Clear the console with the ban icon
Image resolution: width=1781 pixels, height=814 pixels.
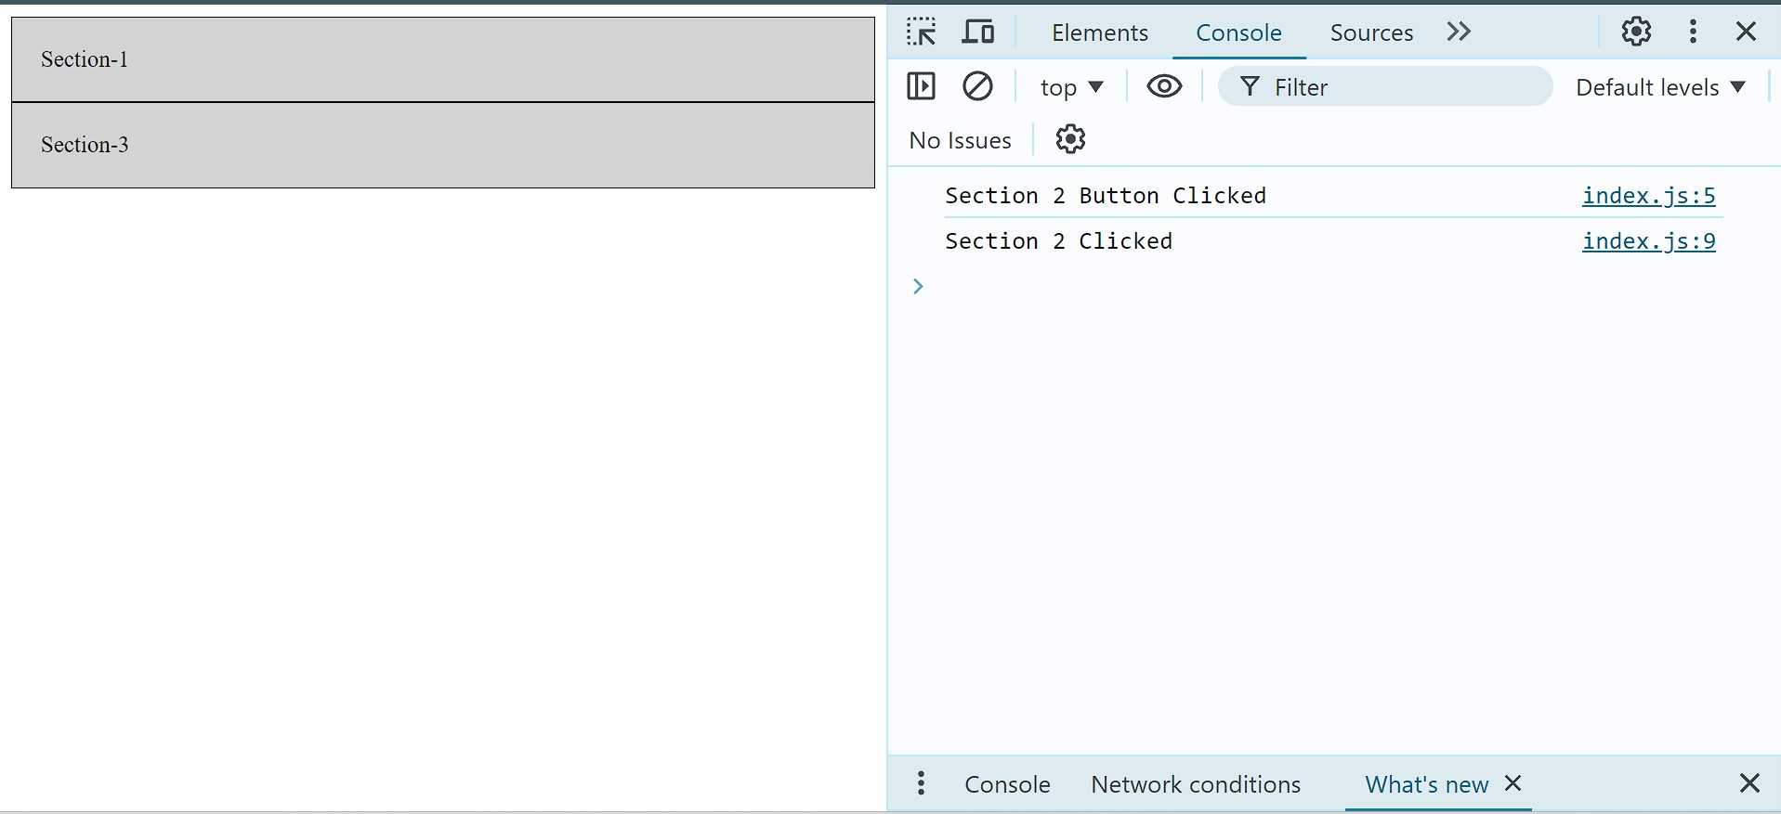977,86
